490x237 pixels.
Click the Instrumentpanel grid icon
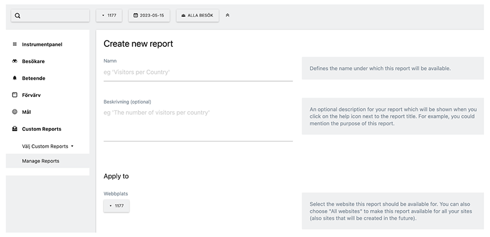[x=15, y=44]
